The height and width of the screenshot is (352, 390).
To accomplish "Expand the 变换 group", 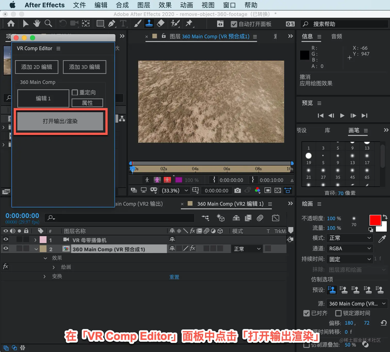I will 44,276.
